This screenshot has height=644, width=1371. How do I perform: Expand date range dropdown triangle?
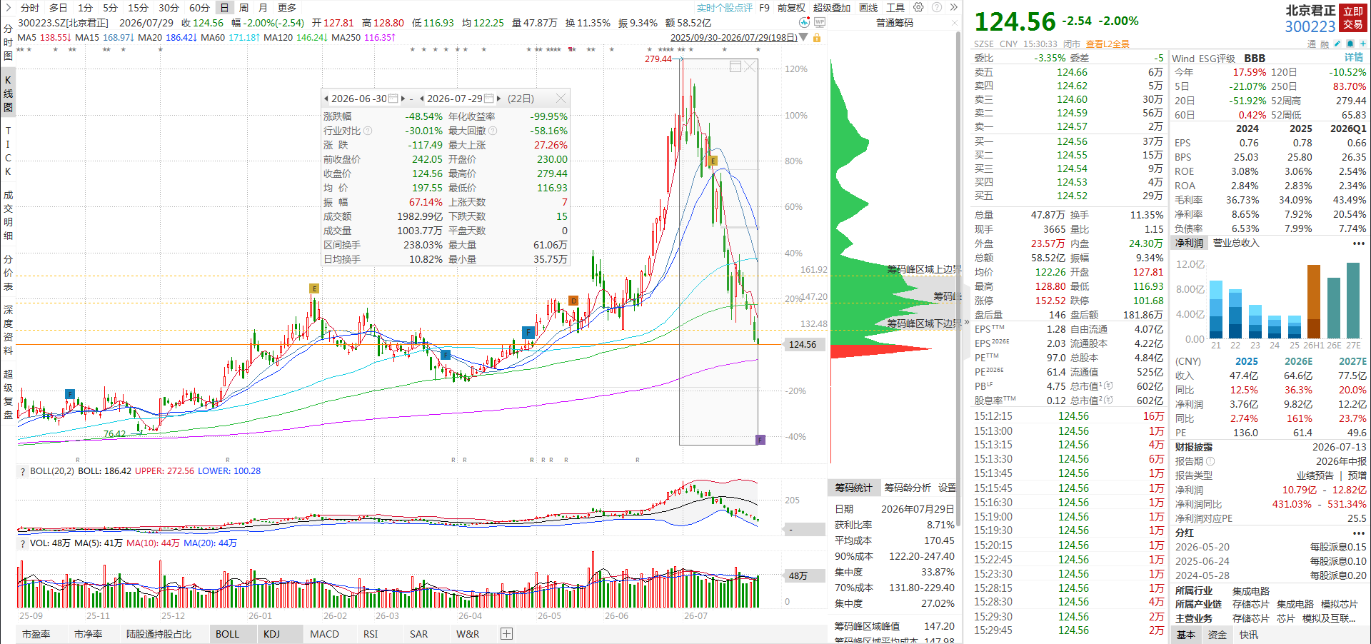click(x=803, y=37)
